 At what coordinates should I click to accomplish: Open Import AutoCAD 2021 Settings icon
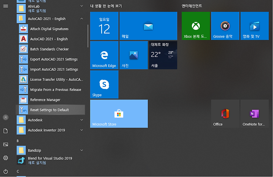point(24,69)
